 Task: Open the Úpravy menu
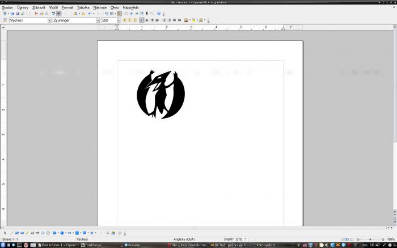click(23, 7)
